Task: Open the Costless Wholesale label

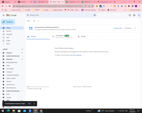Action: (12, 75)
